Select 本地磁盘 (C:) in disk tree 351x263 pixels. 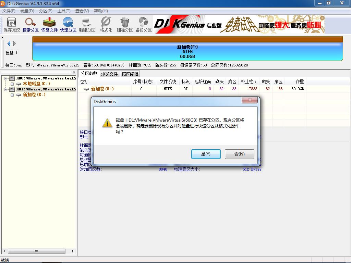36,84
